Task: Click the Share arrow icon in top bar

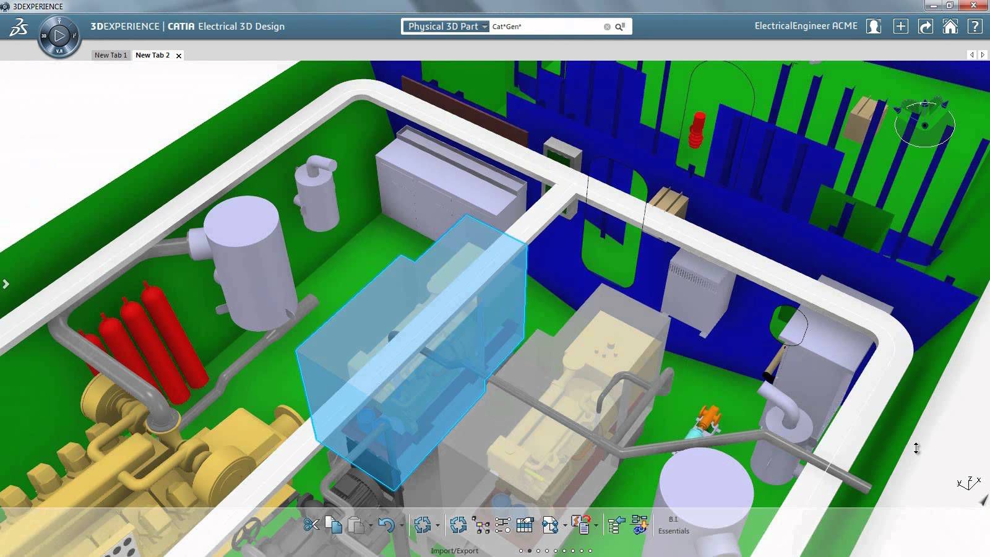Action: click(x=926, y=27)
